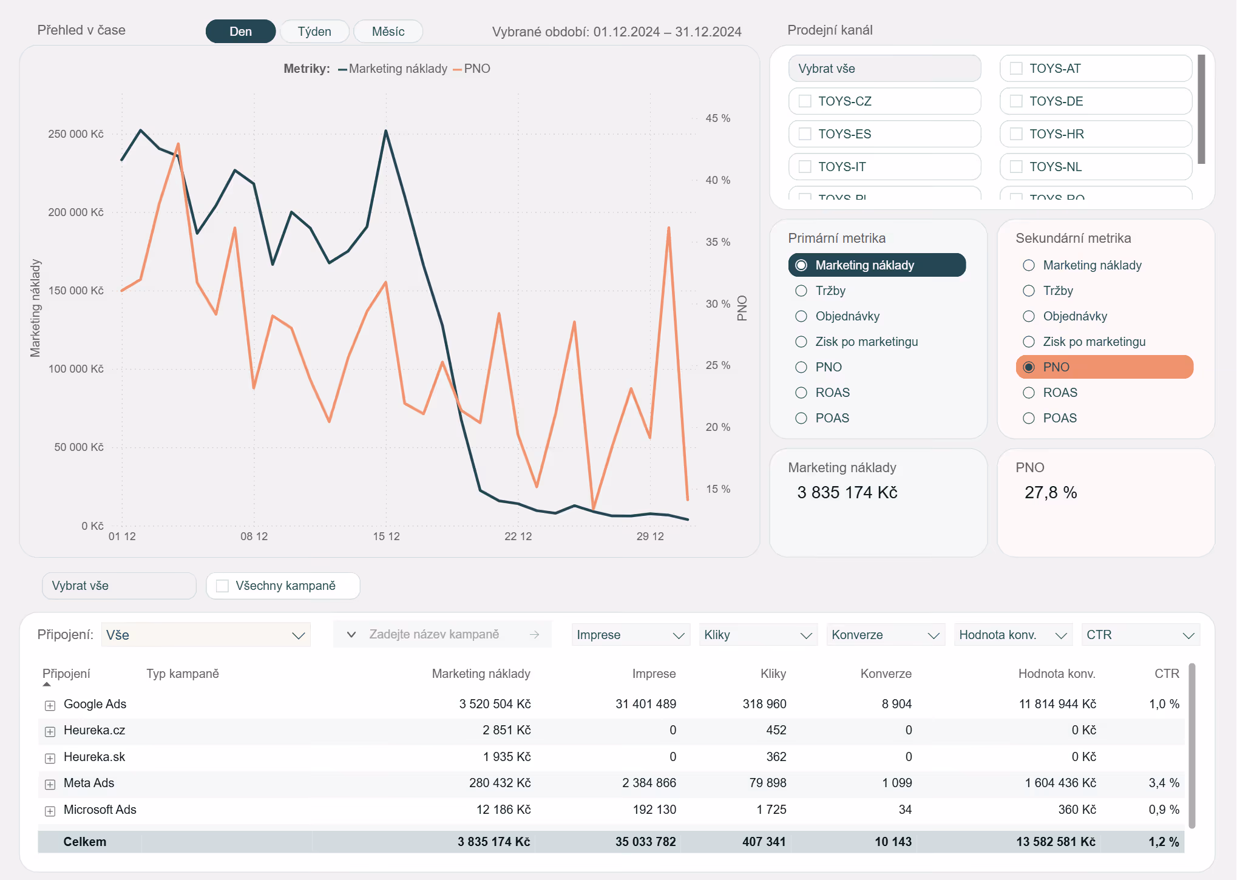Toggle the TOYS-ES channel checkbox
Viewport: 1237px width, 880px height.
(x=805, y=134)
